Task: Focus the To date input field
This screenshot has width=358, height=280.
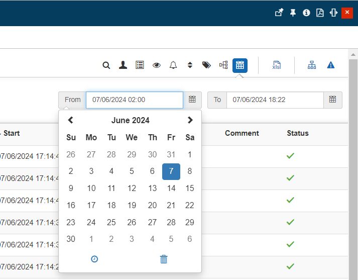Action: pyautogui.click(x=275, y=100)
